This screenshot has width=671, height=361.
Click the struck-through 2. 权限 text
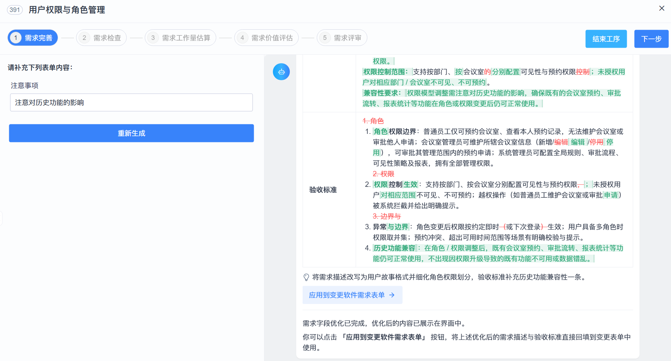(x=383, y=174)
